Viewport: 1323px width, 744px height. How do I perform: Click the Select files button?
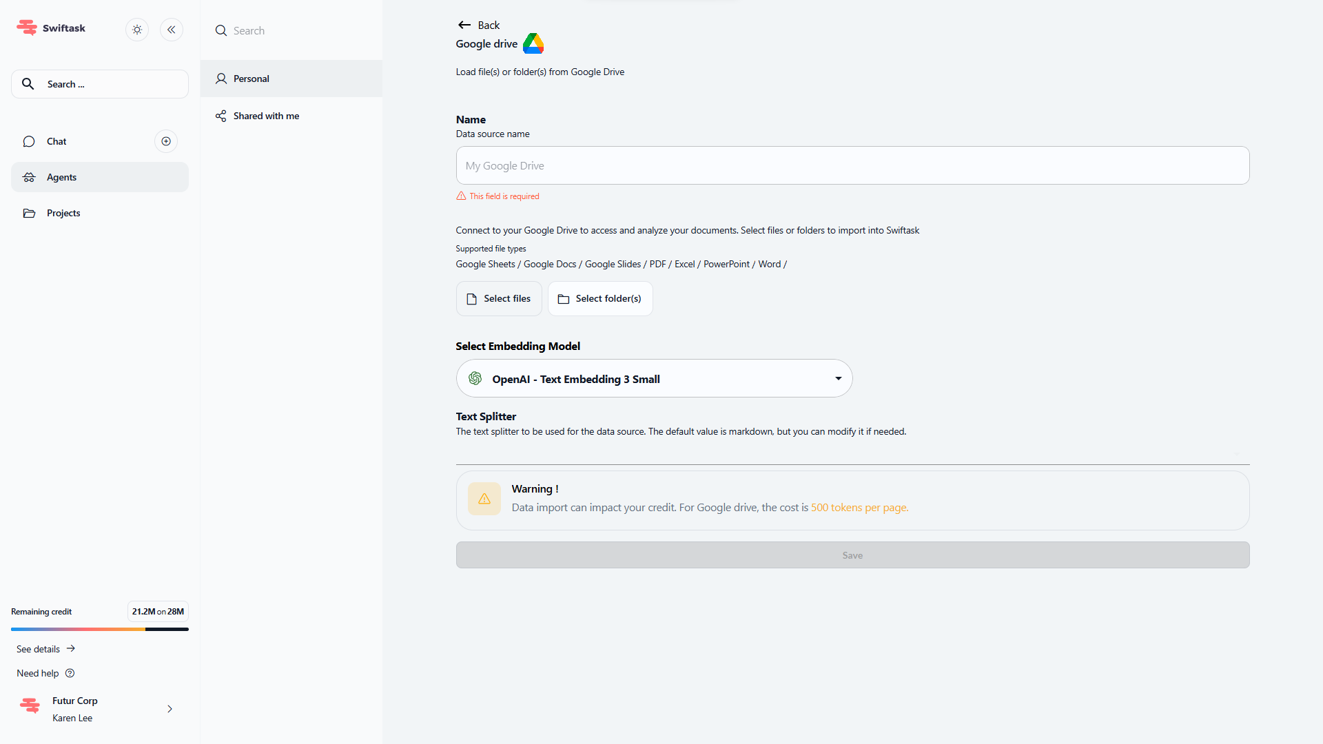499,298
